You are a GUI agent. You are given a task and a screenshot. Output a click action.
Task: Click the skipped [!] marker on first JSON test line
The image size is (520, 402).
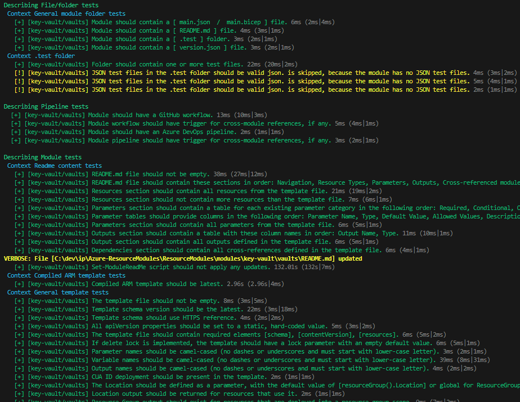coord(19,72)
